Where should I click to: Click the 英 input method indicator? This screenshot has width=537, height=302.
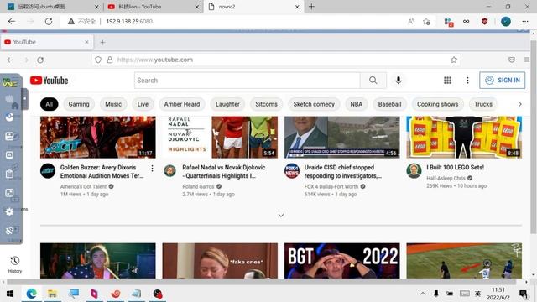[x=477, y=294]
